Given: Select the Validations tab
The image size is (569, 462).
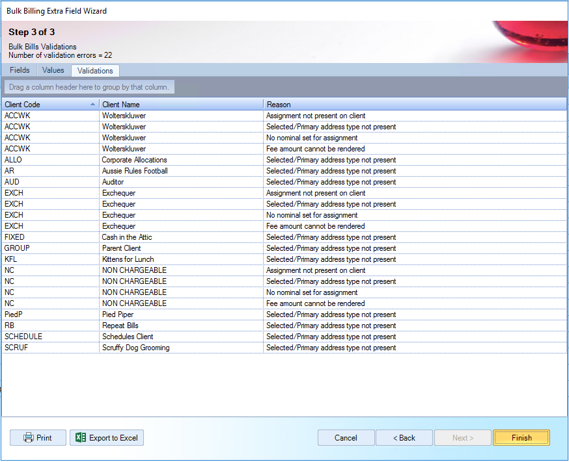Looking at the screenshot, I should point(95,71).
